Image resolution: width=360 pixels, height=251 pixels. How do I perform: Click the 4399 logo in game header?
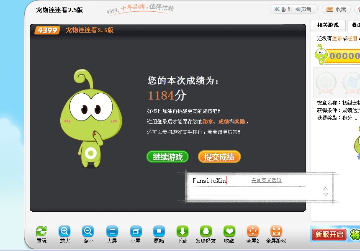(47, 30)
